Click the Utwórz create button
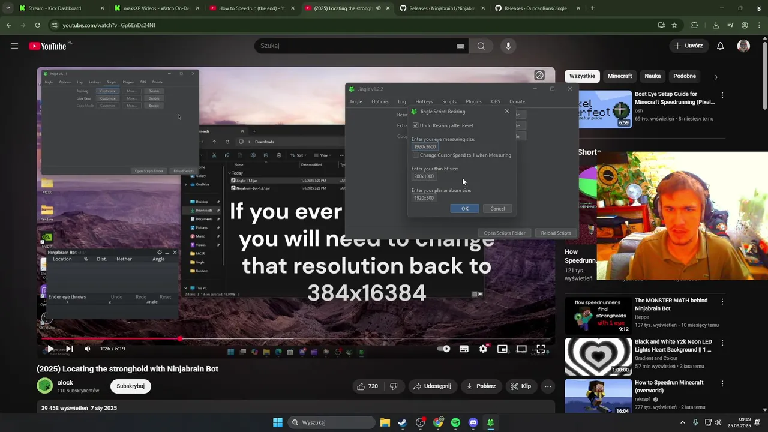 [x=688, y=46]
